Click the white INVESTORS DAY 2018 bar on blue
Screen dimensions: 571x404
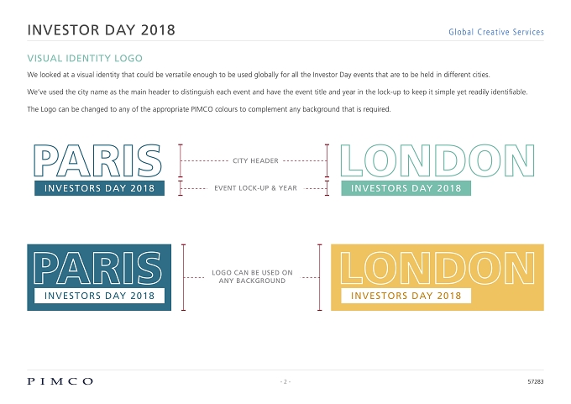pyautogui.click(x=99, y=296)
